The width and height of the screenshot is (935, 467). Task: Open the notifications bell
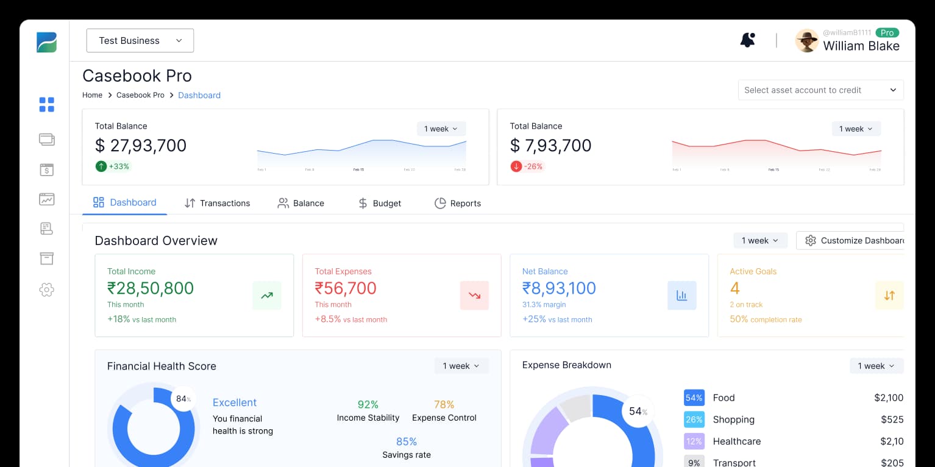[747, 39]
